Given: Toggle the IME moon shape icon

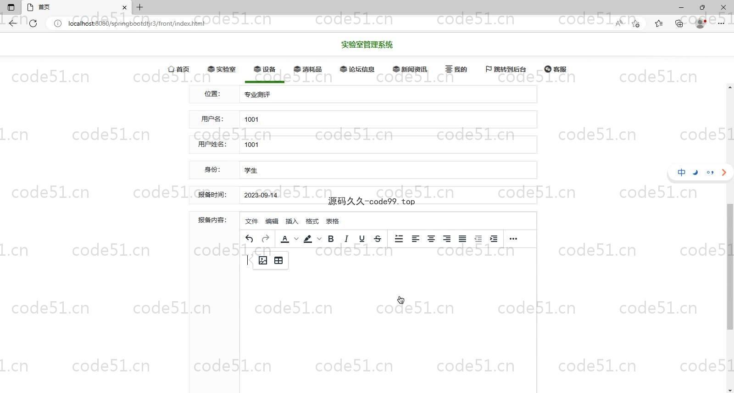Looking at the screenshot, I should click(695, 173).
